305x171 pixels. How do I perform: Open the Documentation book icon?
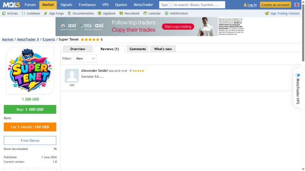(69, 13)
